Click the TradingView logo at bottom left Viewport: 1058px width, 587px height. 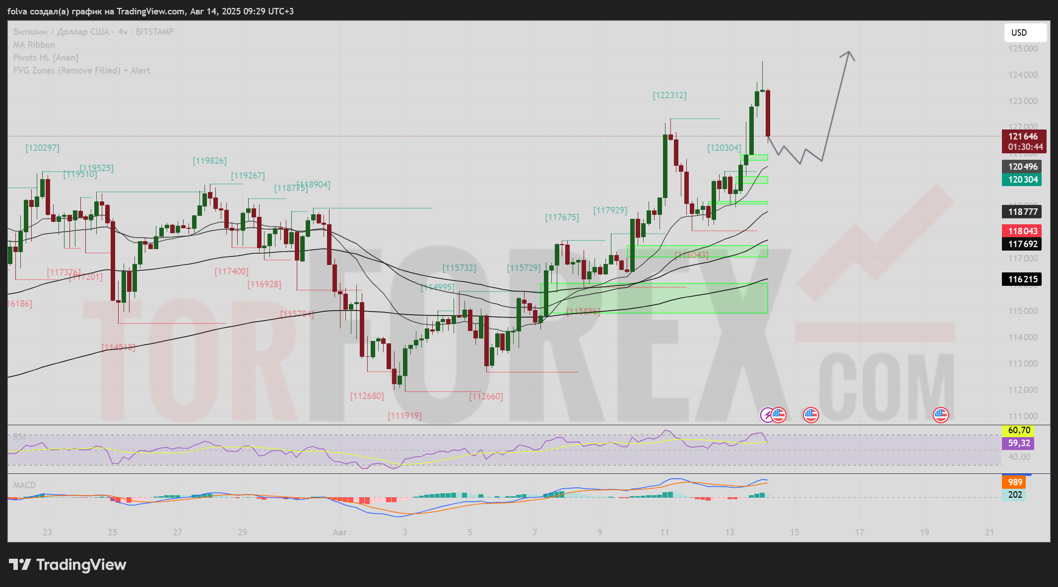tap(68, 565)
